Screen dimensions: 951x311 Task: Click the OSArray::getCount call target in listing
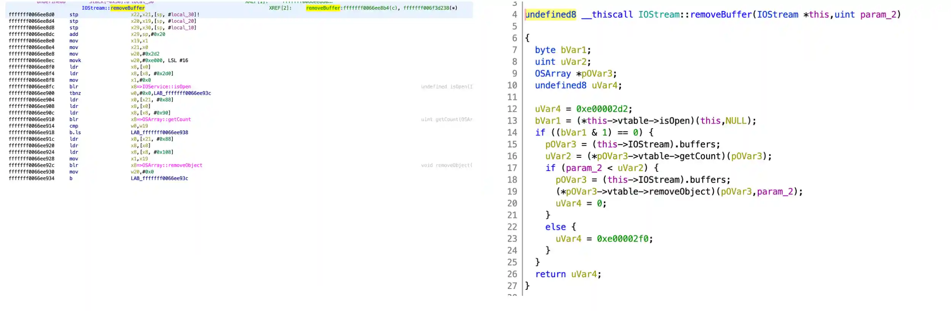click(166, 119)
